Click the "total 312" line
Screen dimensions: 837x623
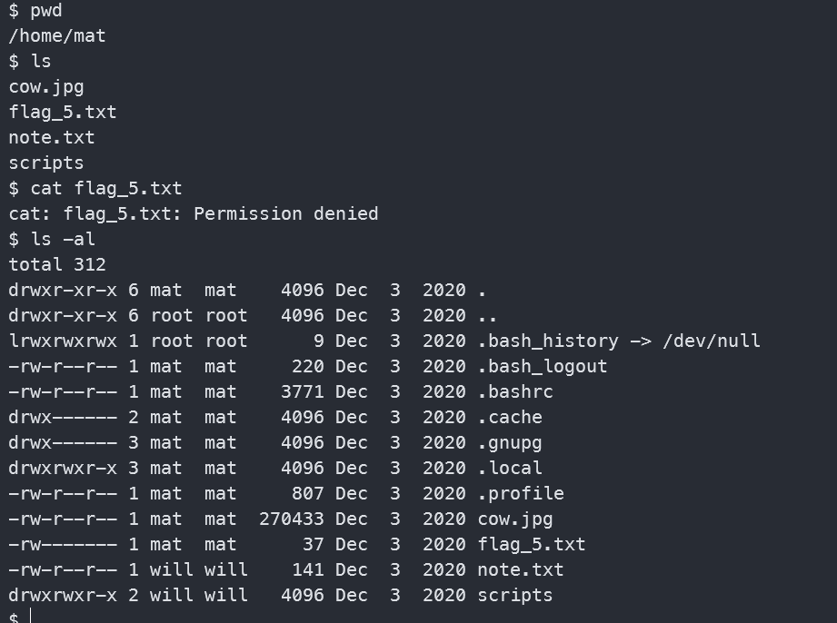pyautogui.click(x=57, y=265)
